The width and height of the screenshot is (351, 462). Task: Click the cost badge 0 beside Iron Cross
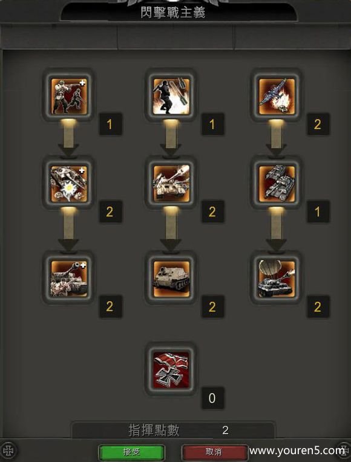(x=212, y=398)
